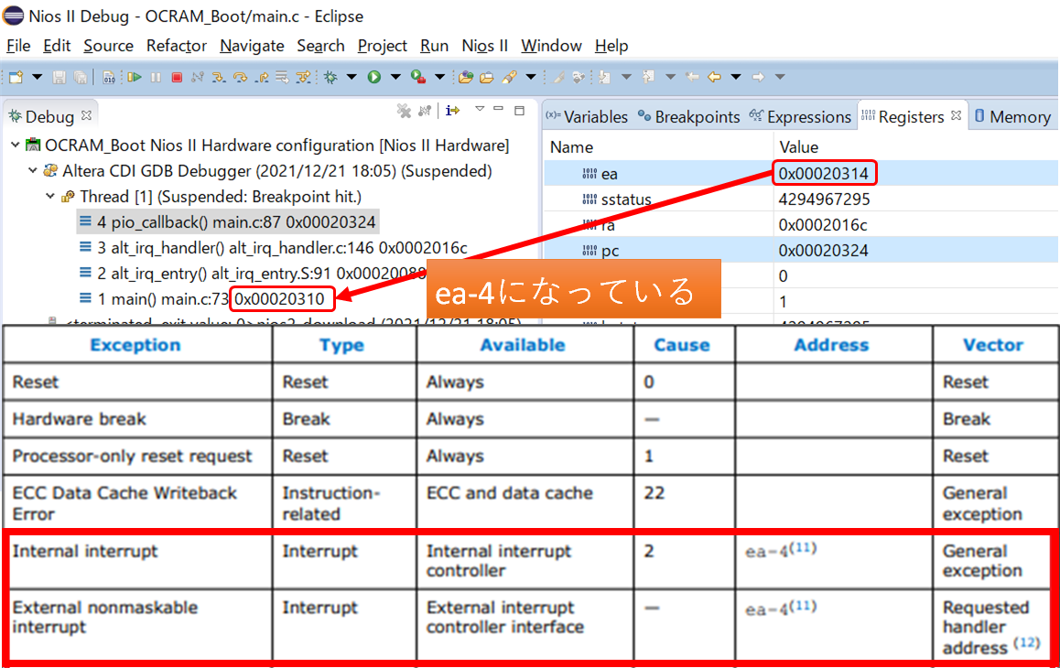Select the pc register row
The width and height of the screenshot is (1060, 668).
coord(610,251)
